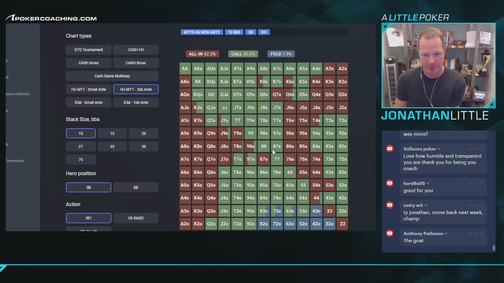Expand Vallaces poker username chevron
Screen dimensions: 504x283
pos(439,149)
